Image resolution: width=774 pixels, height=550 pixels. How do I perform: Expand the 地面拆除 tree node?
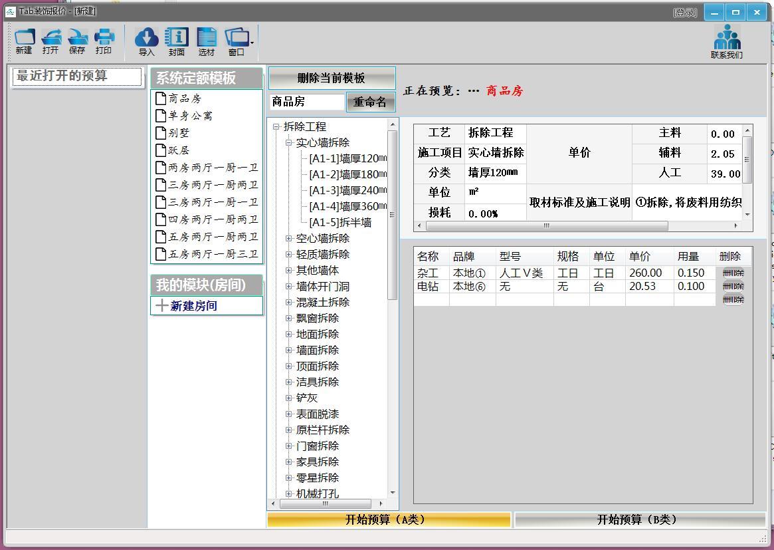coord(289,334)
